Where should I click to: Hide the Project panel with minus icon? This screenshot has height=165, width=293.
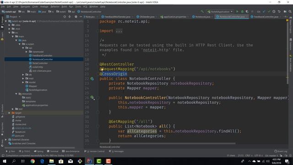coord(81,16)
